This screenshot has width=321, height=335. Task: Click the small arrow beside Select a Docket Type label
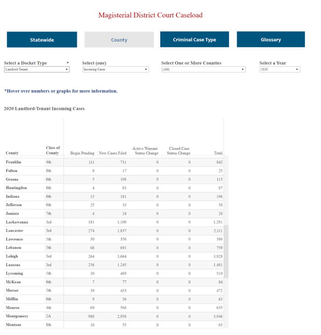click(67, 63)
